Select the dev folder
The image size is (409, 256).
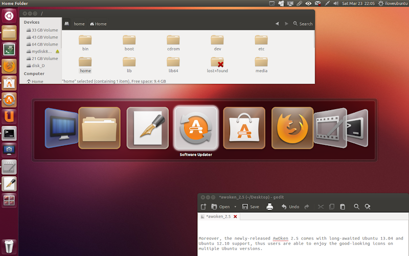tap(217, 43)
